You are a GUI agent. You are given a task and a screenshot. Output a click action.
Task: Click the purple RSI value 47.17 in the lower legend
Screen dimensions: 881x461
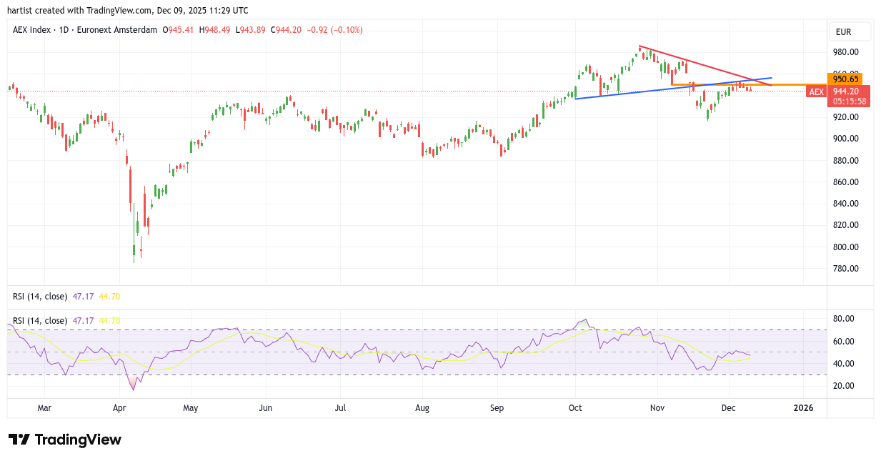pyautogui.click(x=83, y=321)
